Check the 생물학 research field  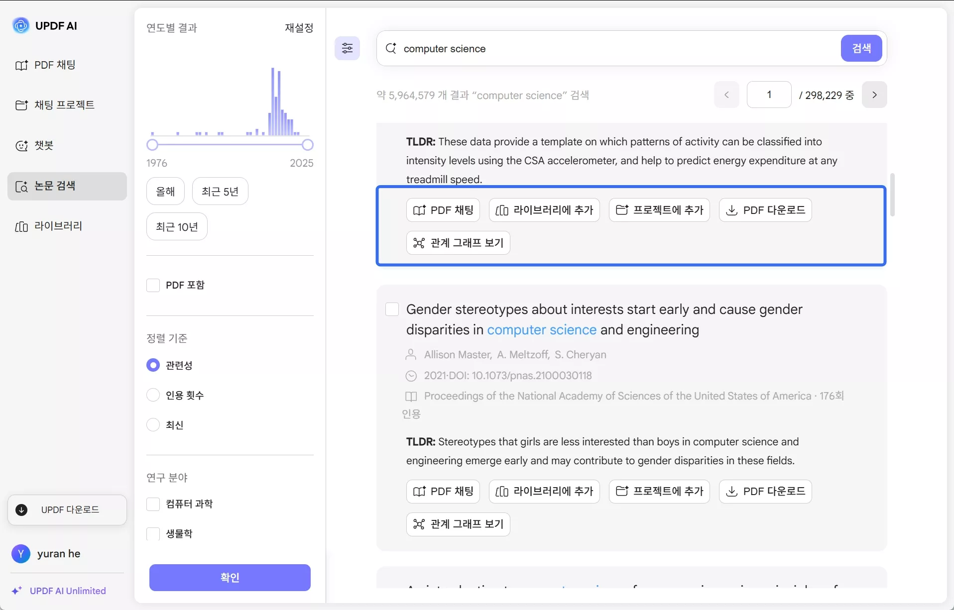153,534
